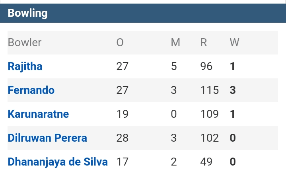Screen dimensions: 286x191
Task: Open Fernando's player profile link
Action: 31,90
